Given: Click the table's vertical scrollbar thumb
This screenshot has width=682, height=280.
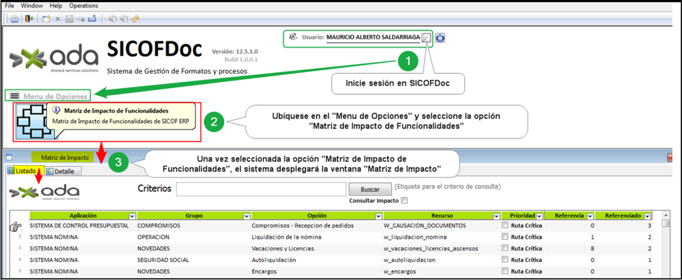Looking at the screenshot, I should 666,223.
